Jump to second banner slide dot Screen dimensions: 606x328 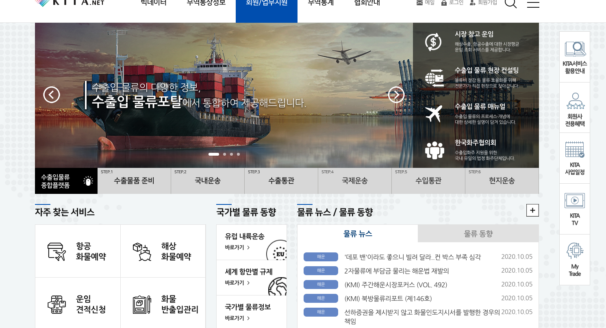(x=224, y=154)
